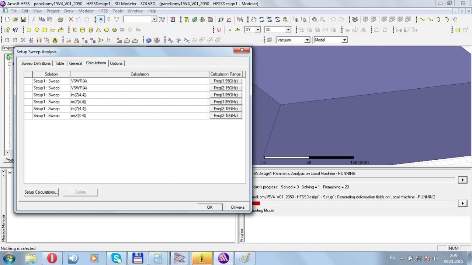Select the Draw cylinder tool
Screen dimensions: 472x265
point(82,30)
